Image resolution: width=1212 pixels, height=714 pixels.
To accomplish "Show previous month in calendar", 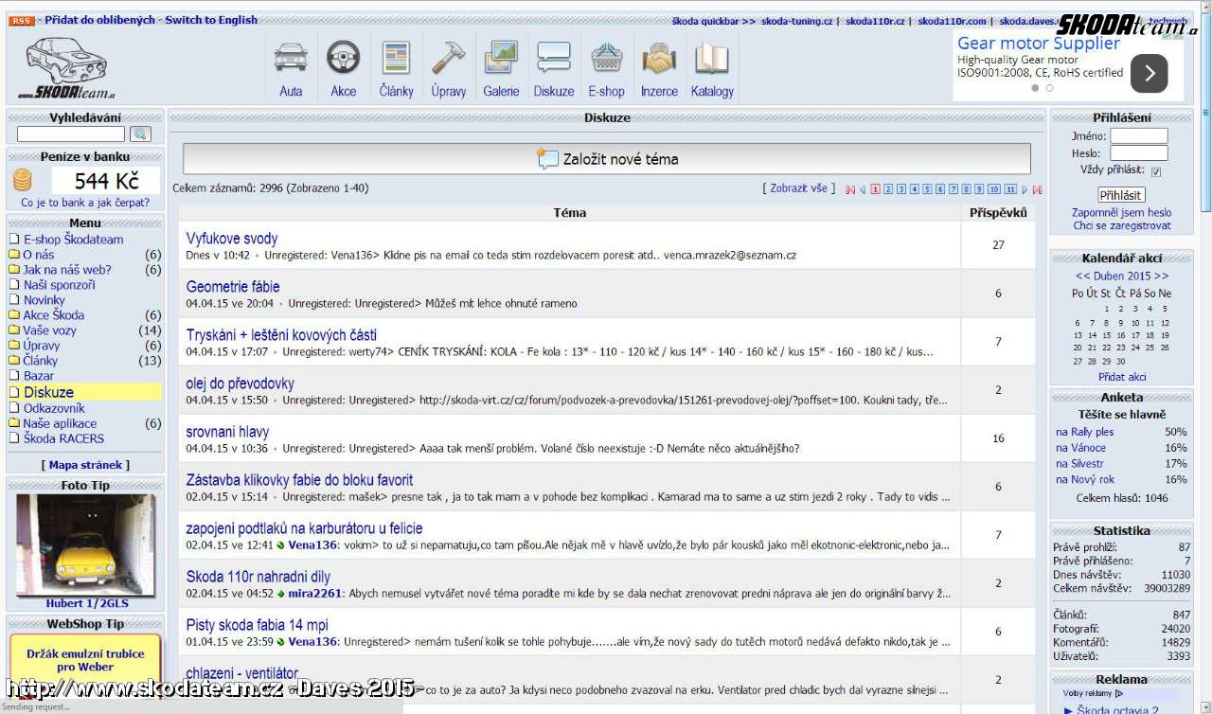I will coord(1082,276).
